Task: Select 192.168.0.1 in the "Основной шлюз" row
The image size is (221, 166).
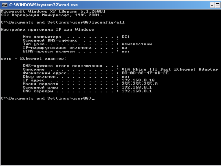Action: pos(137,87)
